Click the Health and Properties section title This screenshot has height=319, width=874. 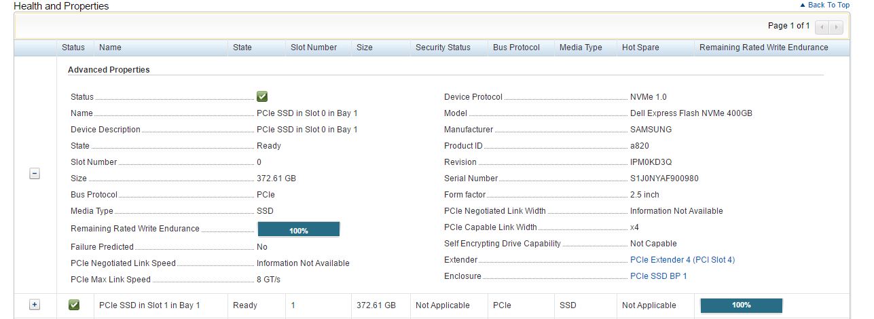point(61,6)
